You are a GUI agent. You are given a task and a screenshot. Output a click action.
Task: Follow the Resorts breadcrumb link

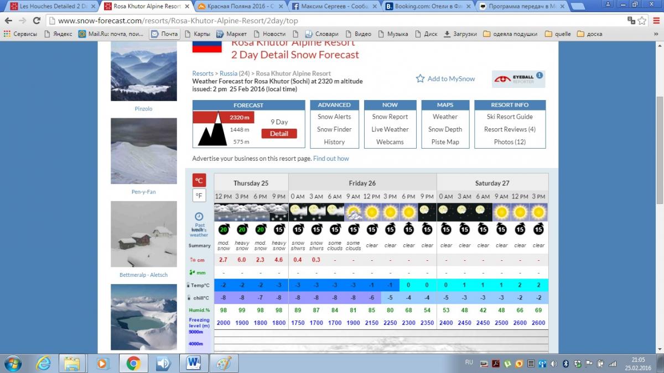click(203, 73)
